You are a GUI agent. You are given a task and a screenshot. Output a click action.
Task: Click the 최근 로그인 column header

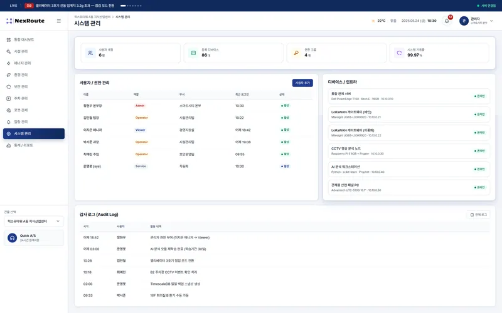coord(242,95)
